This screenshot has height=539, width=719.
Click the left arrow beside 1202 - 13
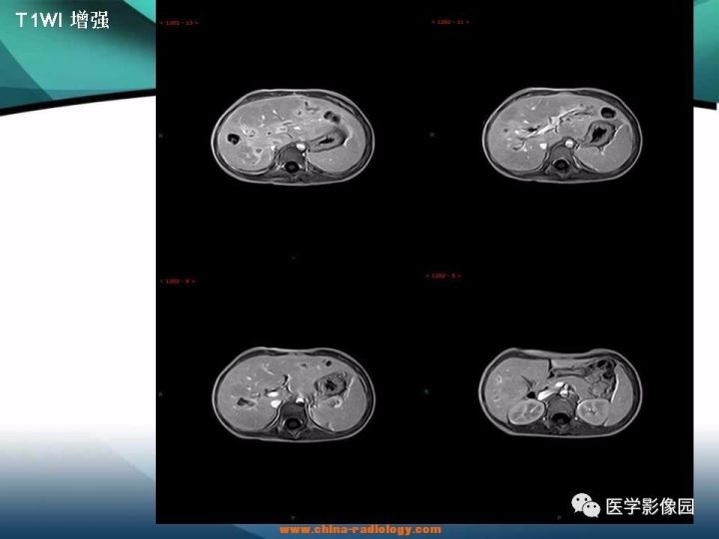[x=162, y=22]
